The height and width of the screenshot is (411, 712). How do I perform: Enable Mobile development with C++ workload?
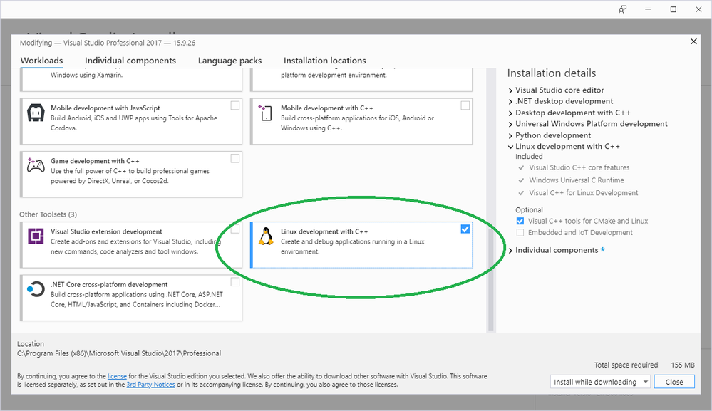(465, 105)
